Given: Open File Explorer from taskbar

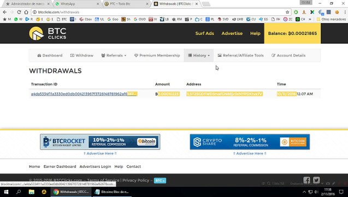Looking at the screenshot, I should click(32, 192).
